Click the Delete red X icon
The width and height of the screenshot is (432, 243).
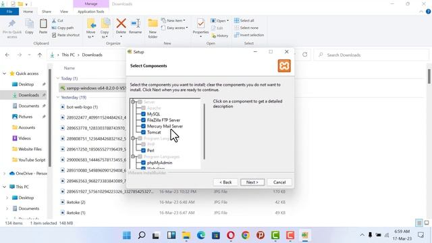pos(121,24)
